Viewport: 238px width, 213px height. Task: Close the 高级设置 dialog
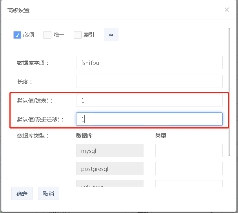click(227, 10)
